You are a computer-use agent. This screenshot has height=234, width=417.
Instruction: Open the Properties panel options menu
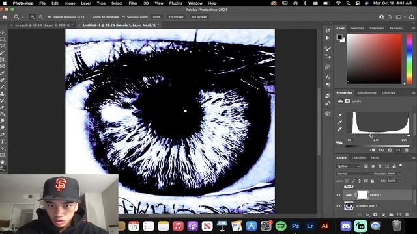pos(414,92)
